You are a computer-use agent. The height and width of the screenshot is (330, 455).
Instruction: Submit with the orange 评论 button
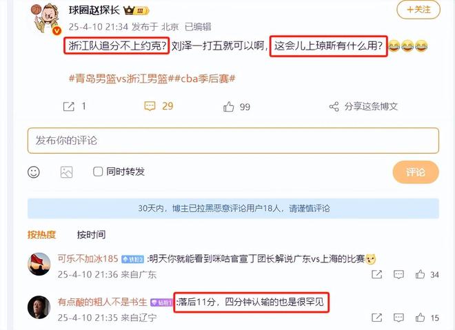click(416, 172)
